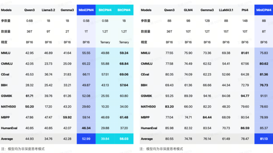Click the bold 86.59 HumanEval score
The width and height of the screenshot is (273, 153).
click(245, 128)
